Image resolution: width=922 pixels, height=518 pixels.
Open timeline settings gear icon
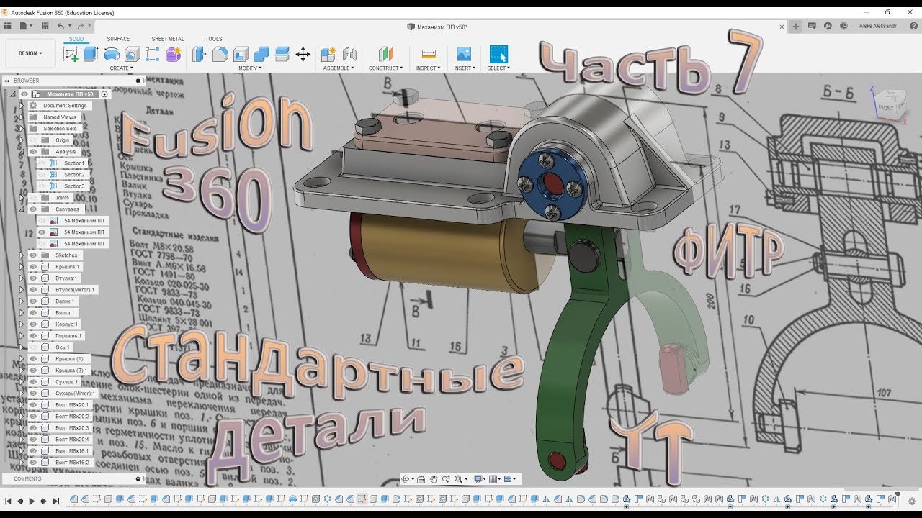click(x=912, y=501)
